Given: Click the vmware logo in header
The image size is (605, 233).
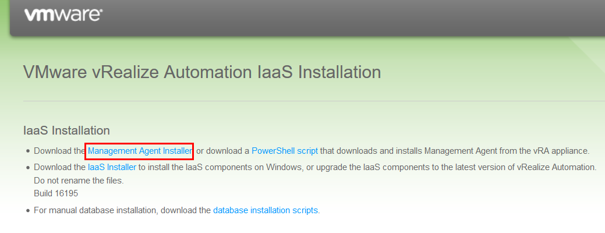Looking at the screenshot, I should click(63, 15).
